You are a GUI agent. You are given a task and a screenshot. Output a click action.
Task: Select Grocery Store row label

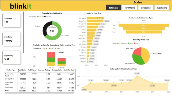(9, 79)
